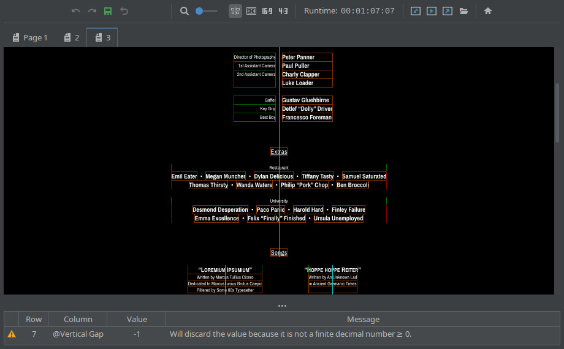Image resolution: width=564 pixels, height=349 pixels.
Task: Switch to the Page 1 tab
Action: coord(30,38)
